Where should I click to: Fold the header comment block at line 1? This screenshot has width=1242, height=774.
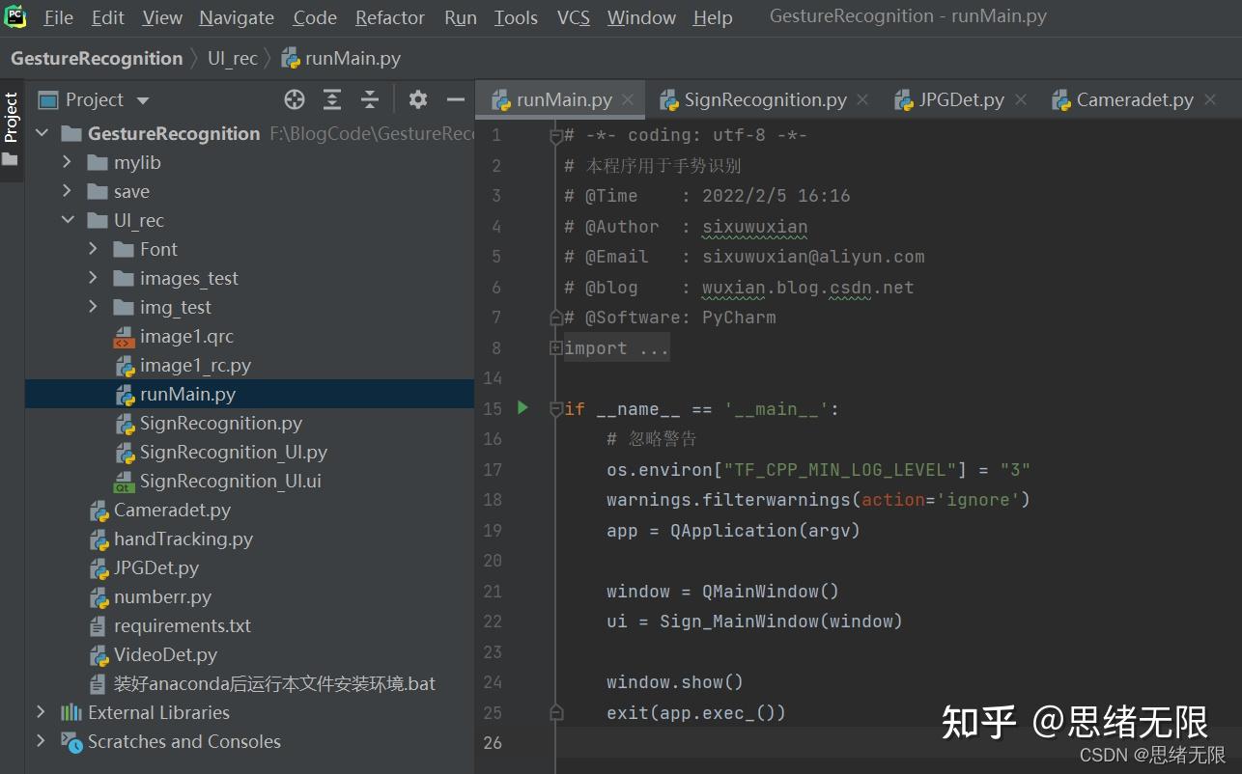(x=556, y=137)
